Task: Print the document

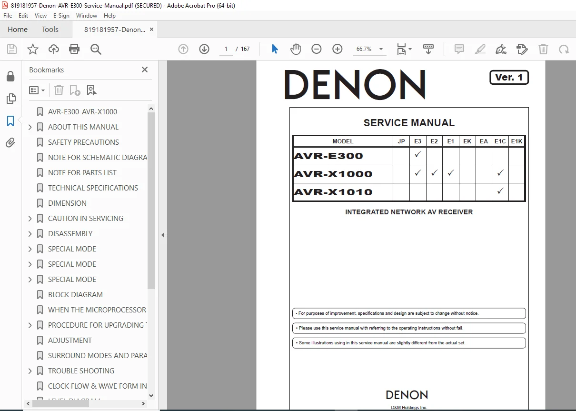Action: tap(74, 49)
